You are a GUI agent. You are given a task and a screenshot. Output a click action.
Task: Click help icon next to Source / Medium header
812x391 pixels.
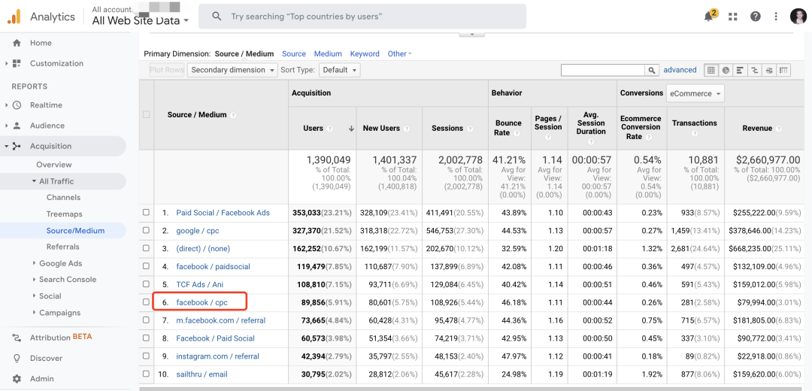click(233, 115)
